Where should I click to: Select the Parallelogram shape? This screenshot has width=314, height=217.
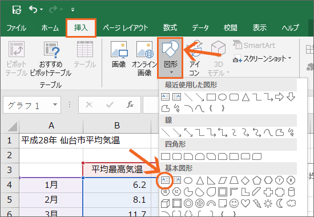[x=222, y=180]
